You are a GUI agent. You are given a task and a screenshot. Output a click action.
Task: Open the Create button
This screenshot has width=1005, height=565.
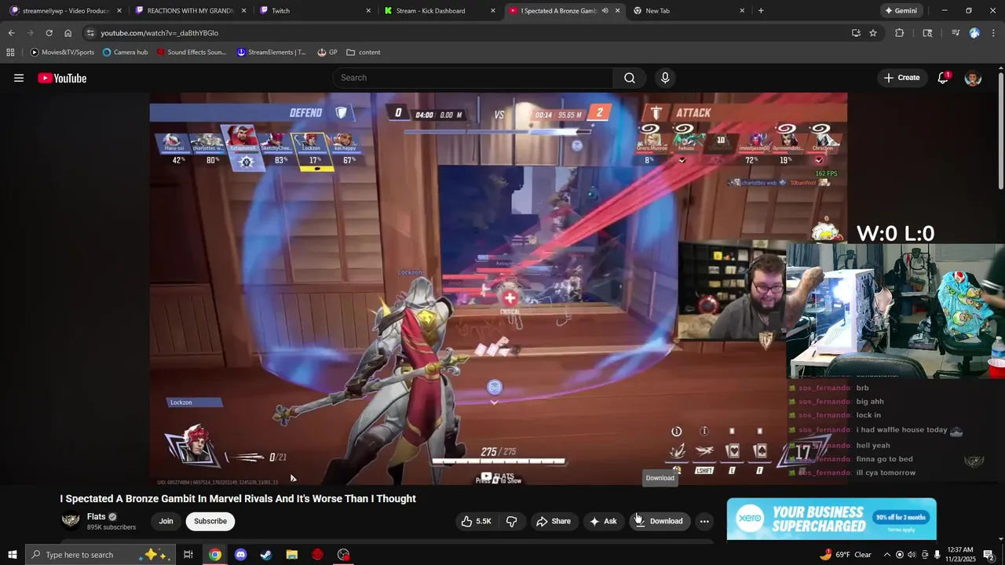click(901, 78)
